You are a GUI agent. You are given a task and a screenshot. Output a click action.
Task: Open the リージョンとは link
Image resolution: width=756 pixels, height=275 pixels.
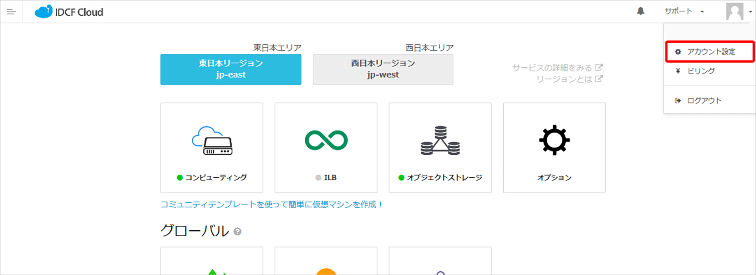coord(569,79)
